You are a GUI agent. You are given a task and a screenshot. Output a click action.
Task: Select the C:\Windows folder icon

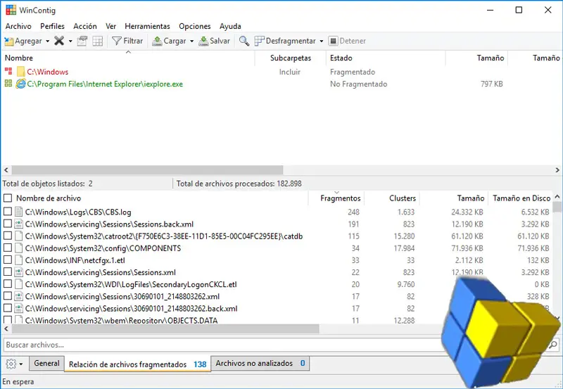click(21, 72)
